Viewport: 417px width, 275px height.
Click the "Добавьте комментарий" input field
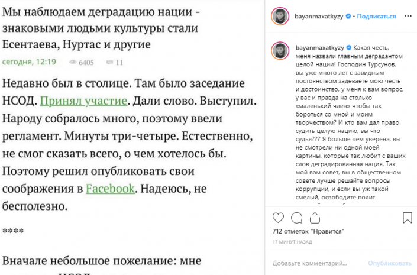(x=316, y=262)
